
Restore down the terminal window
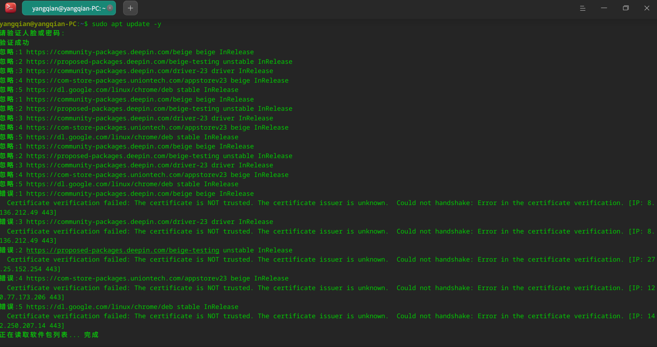pos(625,8)
